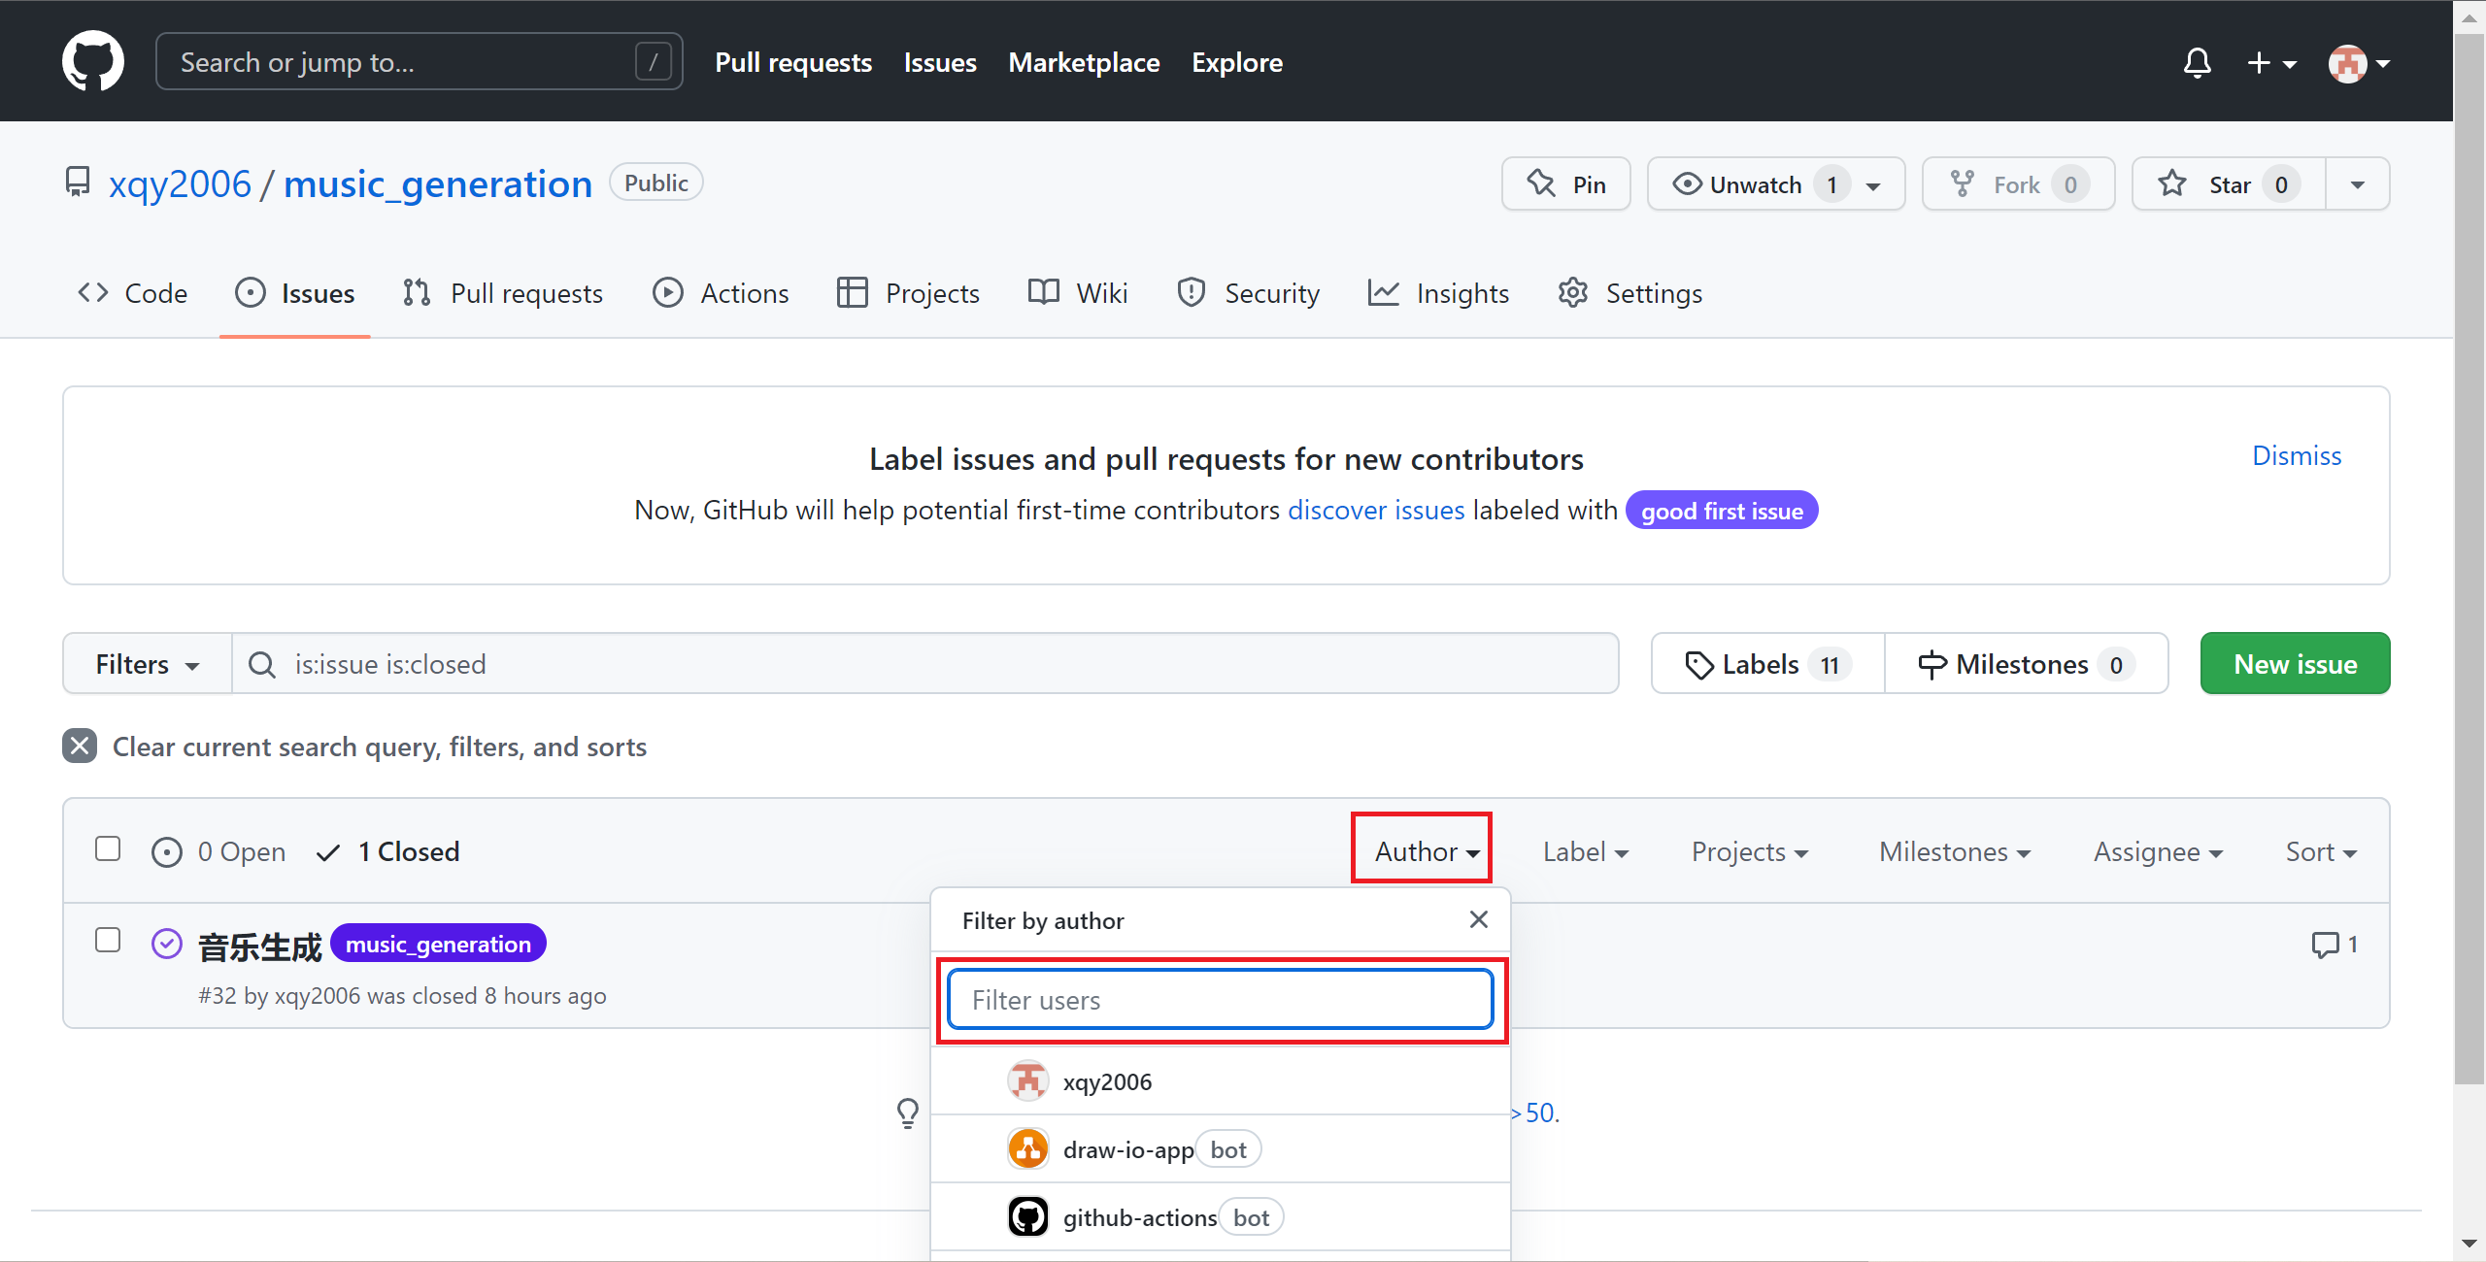The height and width of the screenshot is (1262, 2486).
Task: Toggle the select-all issues checkbox
Action: pyautogui.click(x=108, y=849)
